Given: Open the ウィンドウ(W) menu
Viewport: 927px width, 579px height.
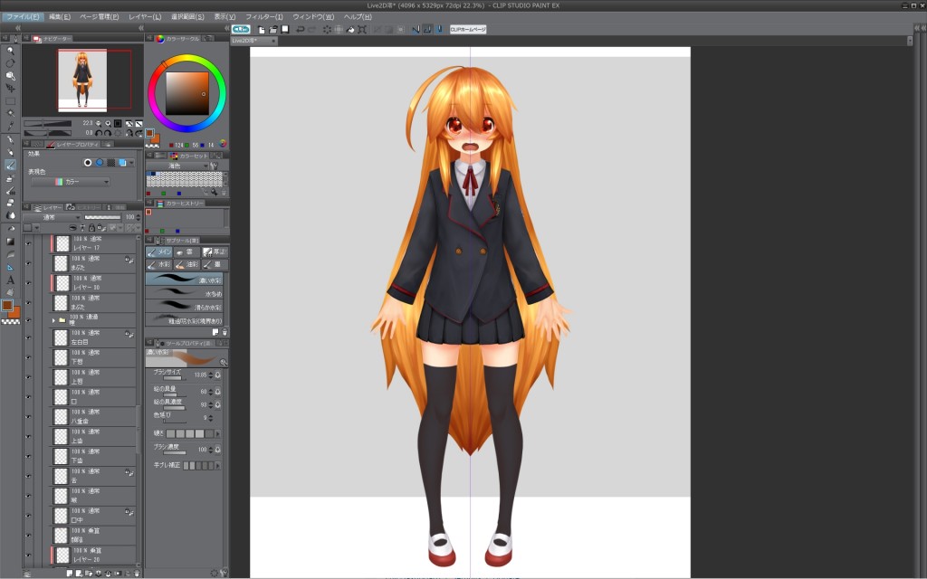Looking at the screenshot, I should pyautogui.click(x=313, y=16).
